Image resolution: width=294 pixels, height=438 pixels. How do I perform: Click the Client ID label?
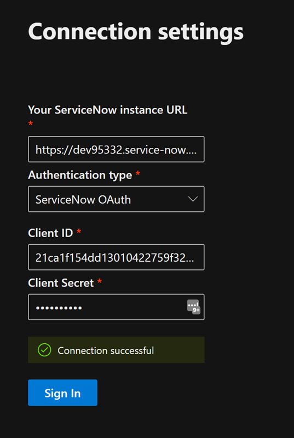pyautogui.click(x=50, y=233)
